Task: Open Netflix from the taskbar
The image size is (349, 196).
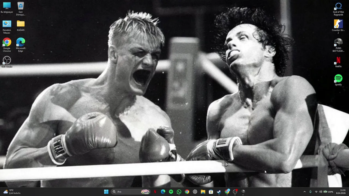Action: tap(155, 192)
